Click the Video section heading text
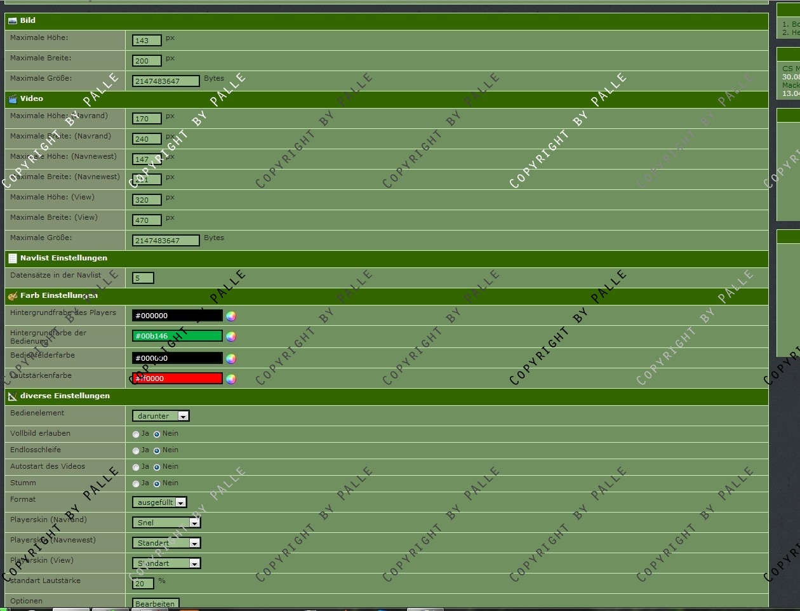This screenshot has height=611, width=800. point(32,99)
